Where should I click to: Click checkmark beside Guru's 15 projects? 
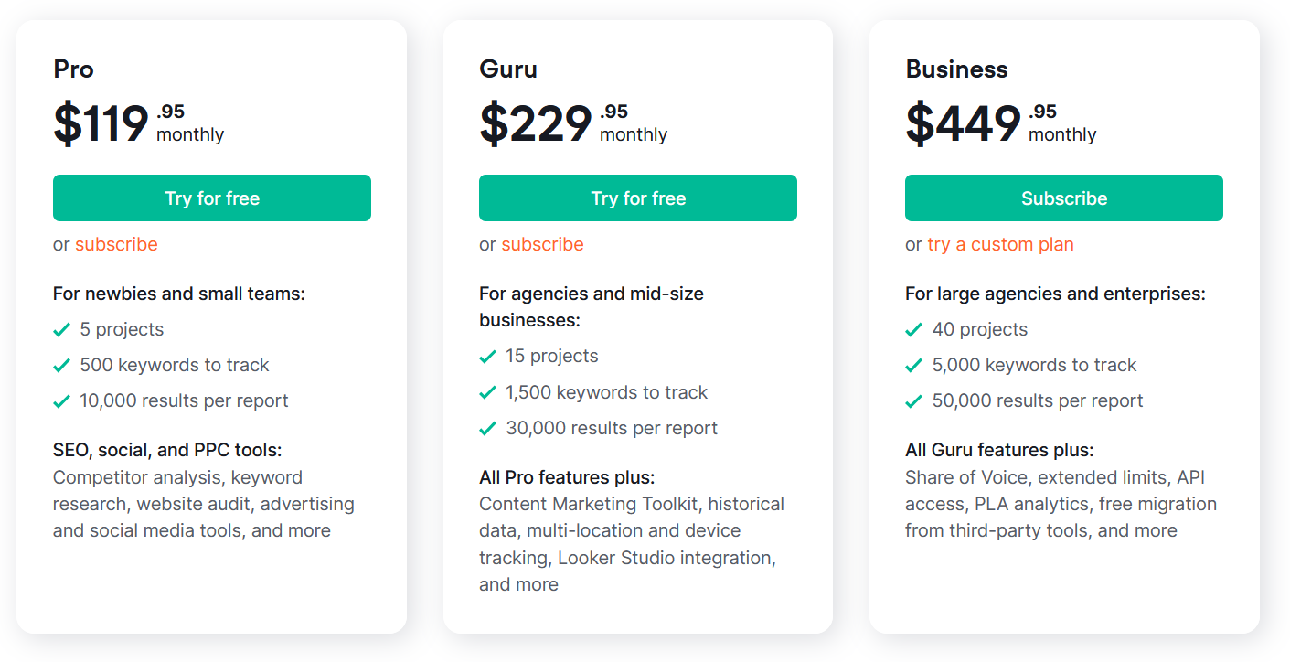pyautogui.click(x=488, y=356)
